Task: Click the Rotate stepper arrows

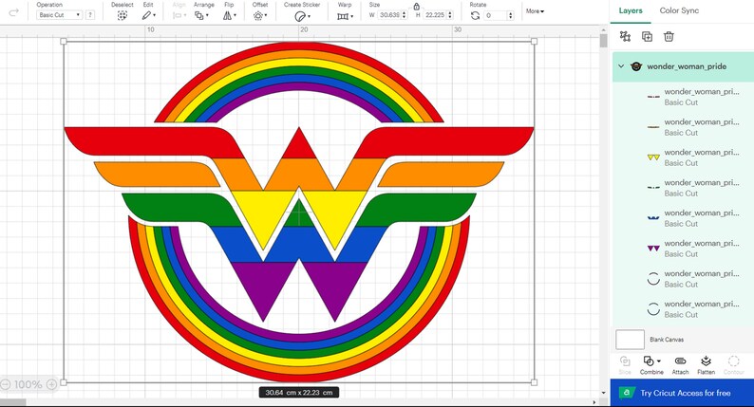Action: pos(511,15)
